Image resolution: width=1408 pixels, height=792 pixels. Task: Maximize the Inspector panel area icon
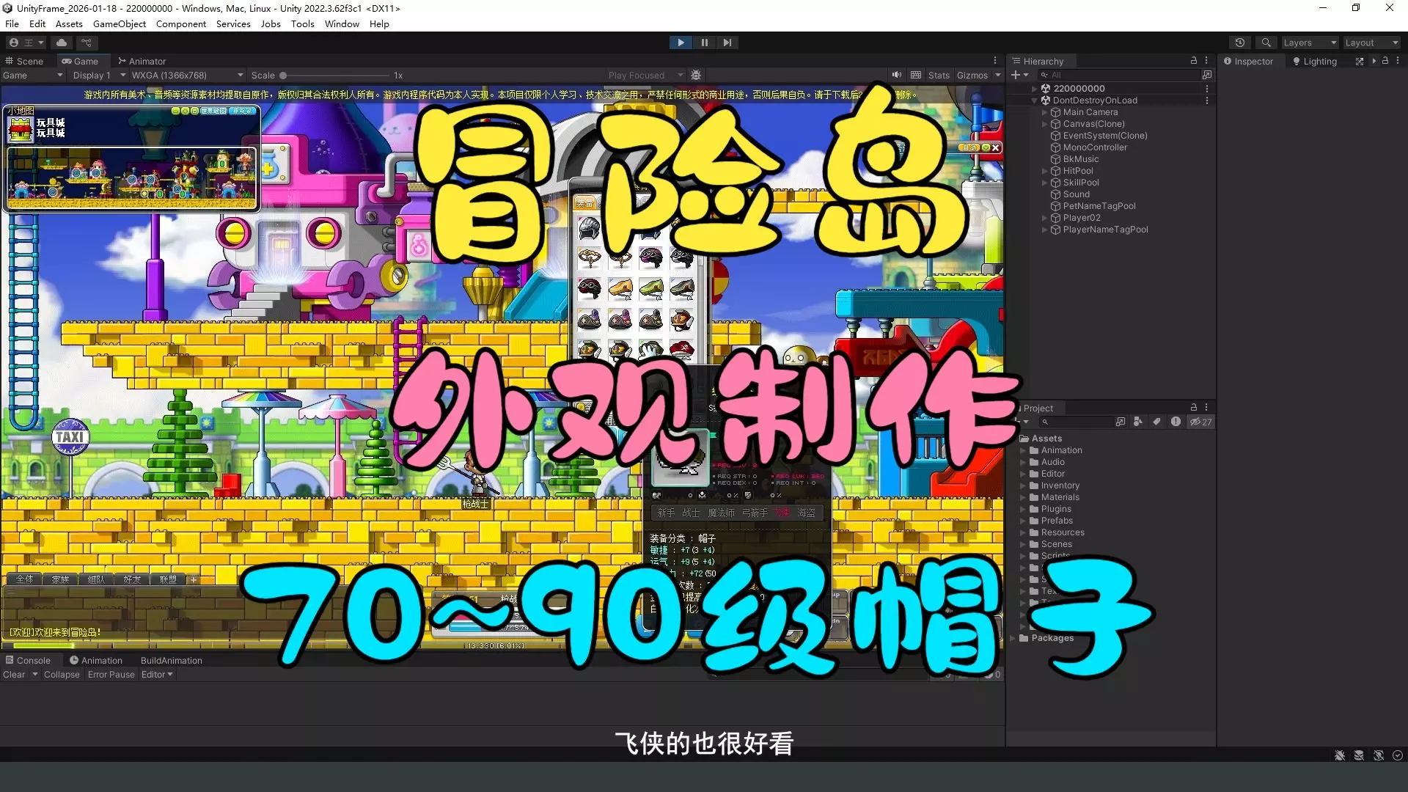[1360, 62]
